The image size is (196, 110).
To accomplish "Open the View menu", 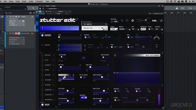I will tap(47, 1).
